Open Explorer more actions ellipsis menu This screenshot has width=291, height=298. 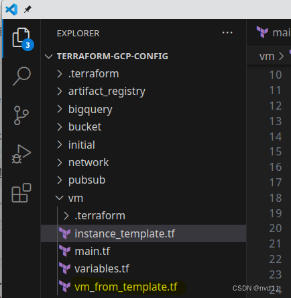(x=227, y=33)
